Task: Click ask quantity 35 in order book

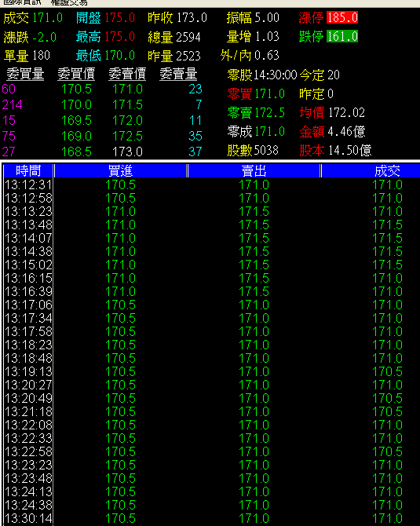Action: [x=195, y=136]
